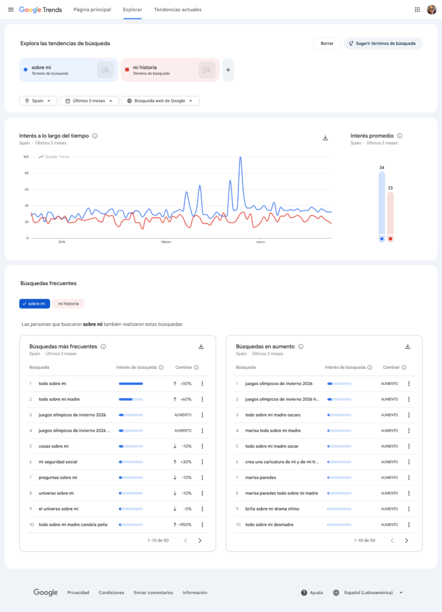Viewport: 442px width, 612px height.
Task: Open more options for 'cosas sobre mi' row
Action: (x=202, y=446)
